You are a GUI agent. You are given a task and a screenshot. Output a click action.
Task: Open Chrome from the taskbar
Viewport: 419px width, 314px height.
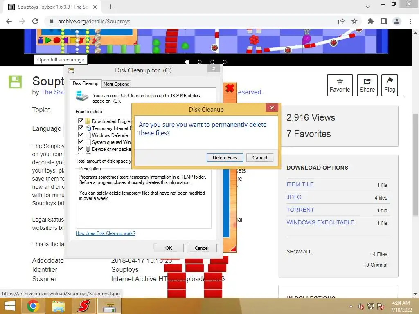[x=33, y=306]
